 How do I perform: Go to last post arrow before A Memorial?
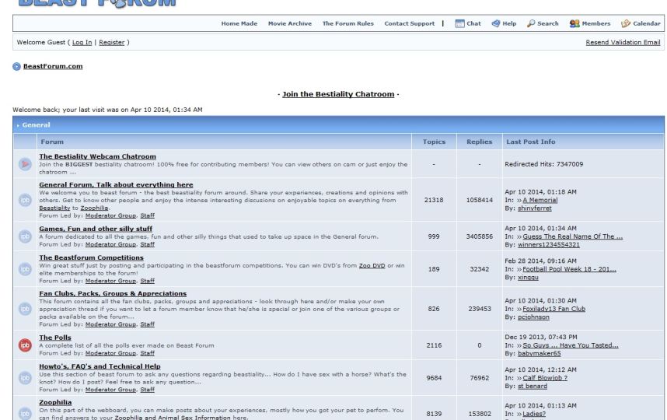519,201
